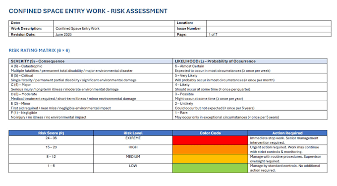Click the title 'CONFINED SPACE ENTRY WORK - RISK ASSESSMENT'

coord(88,11)
